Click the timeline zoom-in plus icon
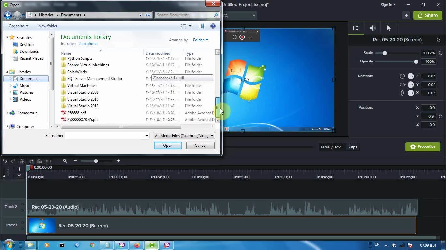 [118, 161]
